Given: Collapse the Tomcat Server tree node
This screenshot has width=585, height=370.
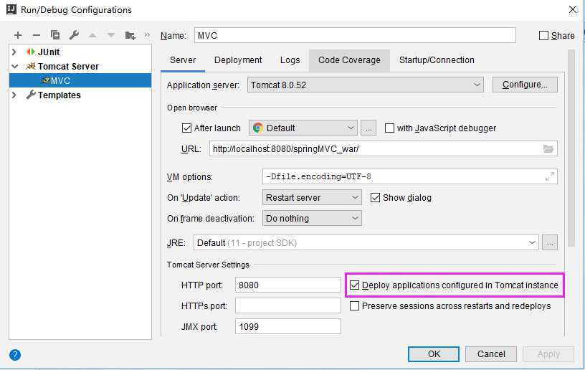Looking at the screenshot, I should [14, 67].
